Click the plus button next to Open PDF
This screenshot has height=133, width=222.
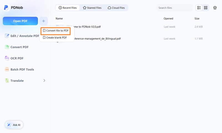[x=44, y=21]
